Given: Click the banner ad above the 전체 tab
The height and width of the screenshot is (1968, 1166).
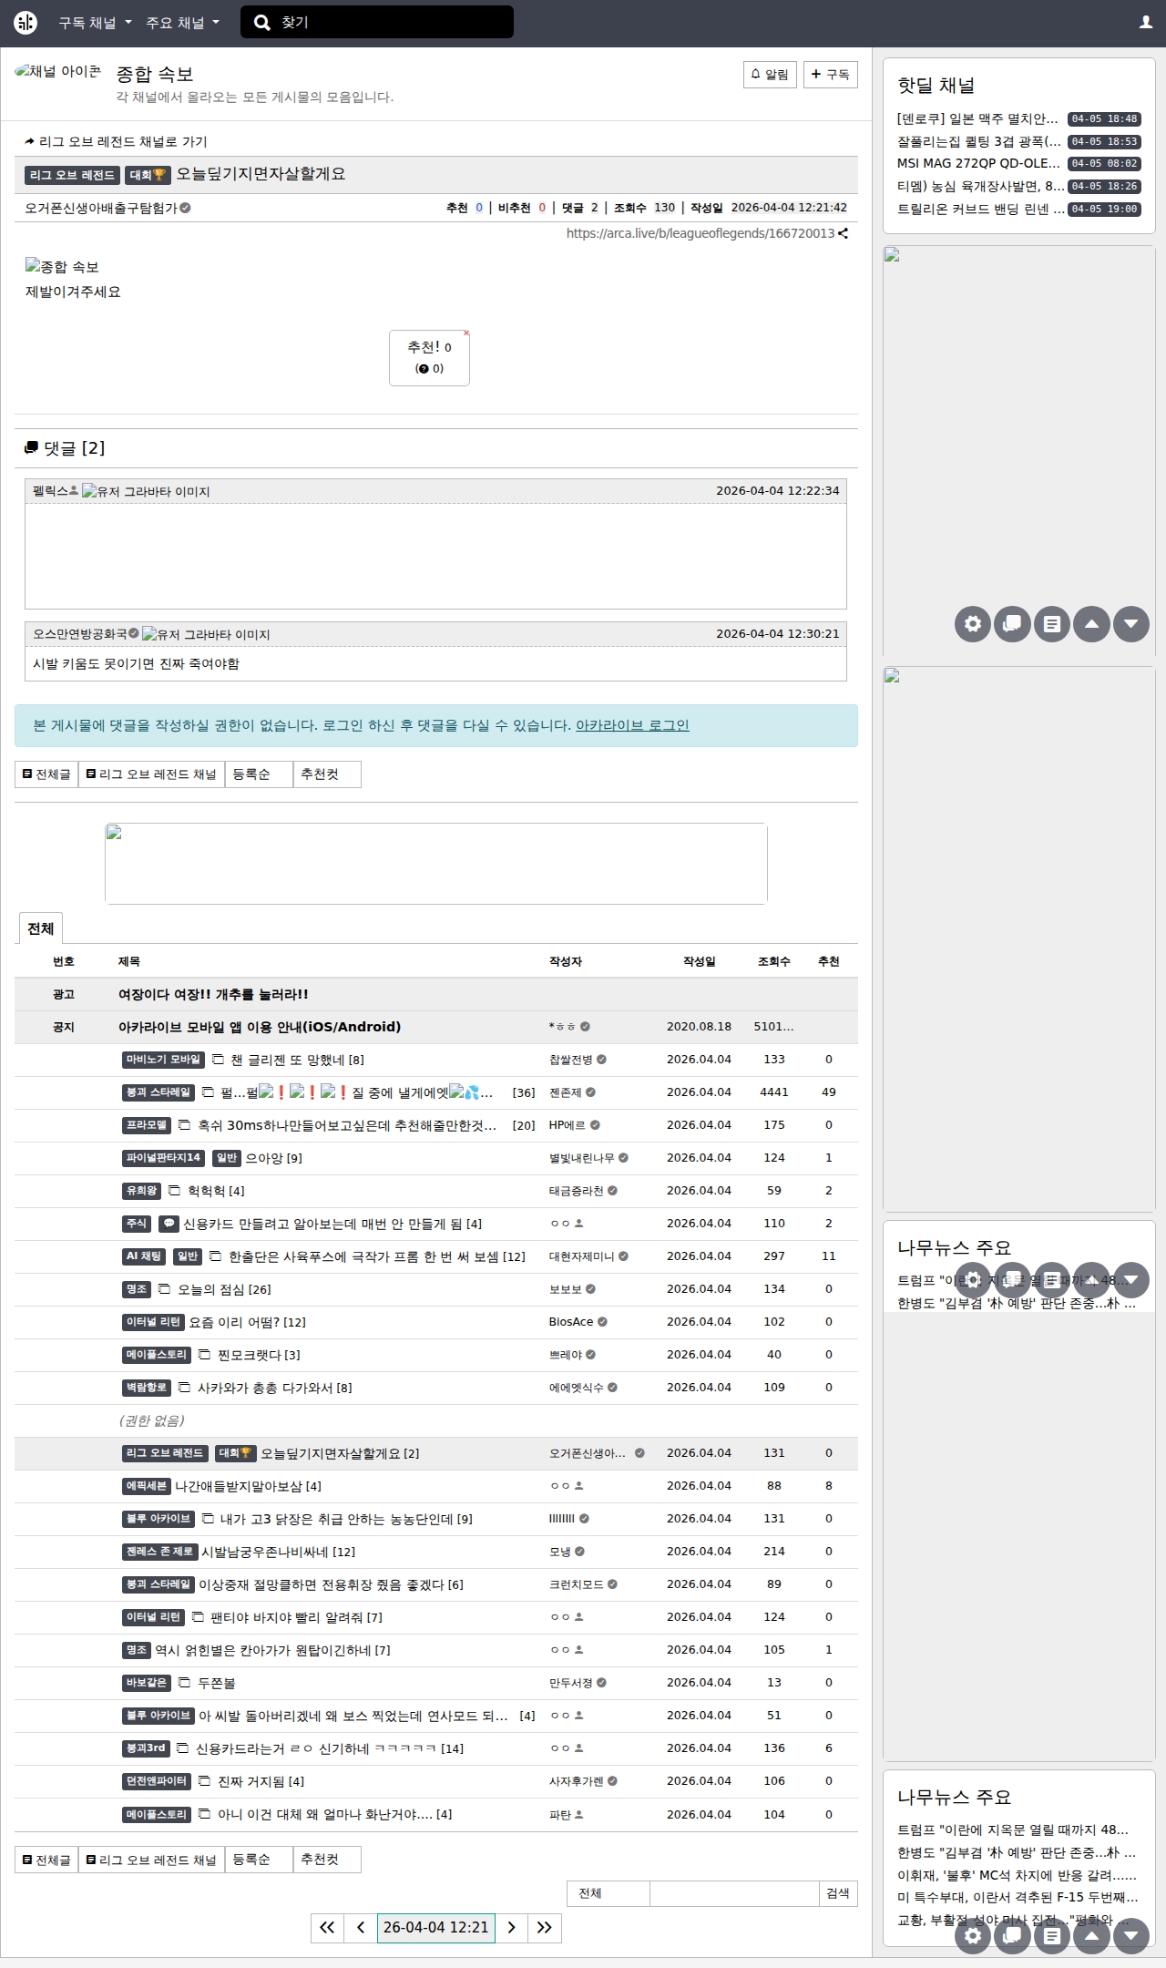Looking at the screenshot, I should (x=436, y=864).
